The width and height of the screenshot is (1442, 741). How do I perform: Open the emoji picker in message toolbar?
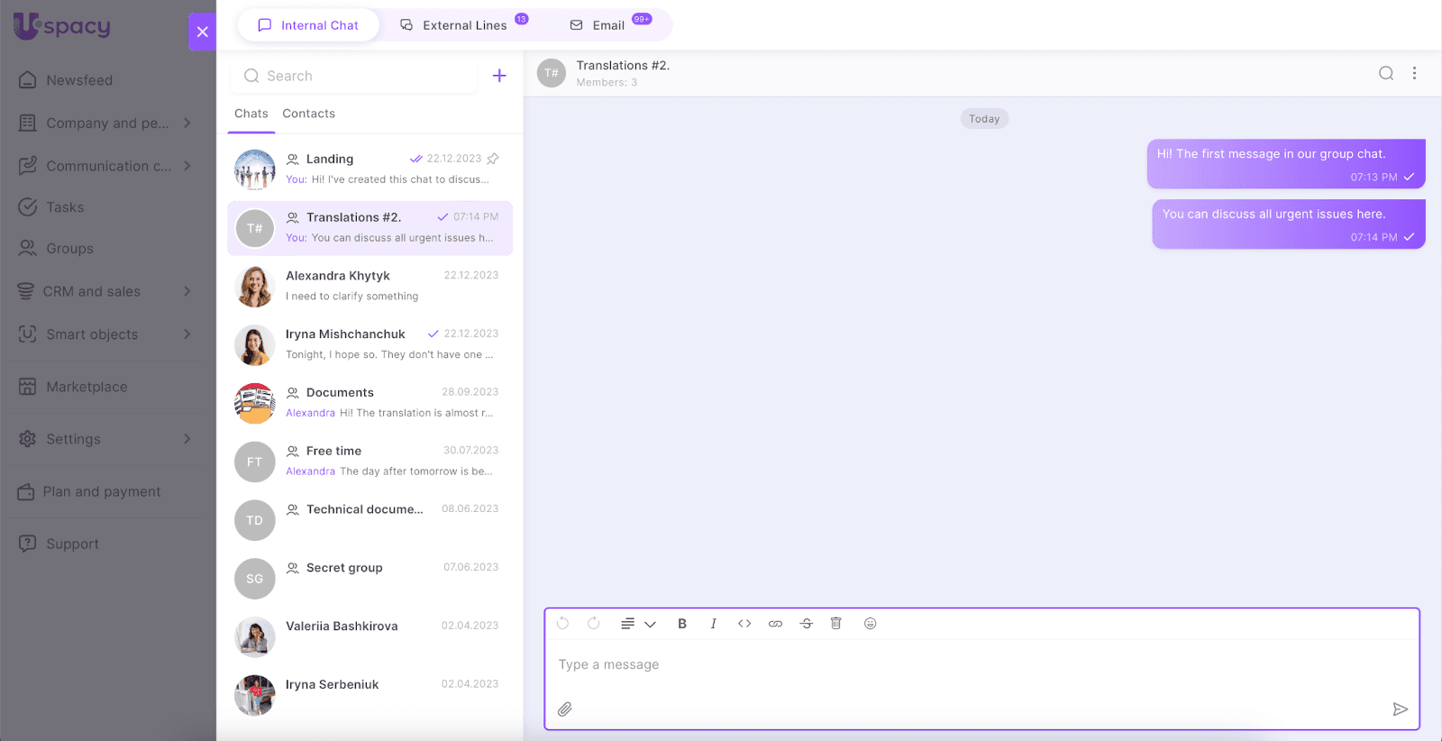(870, 624)
